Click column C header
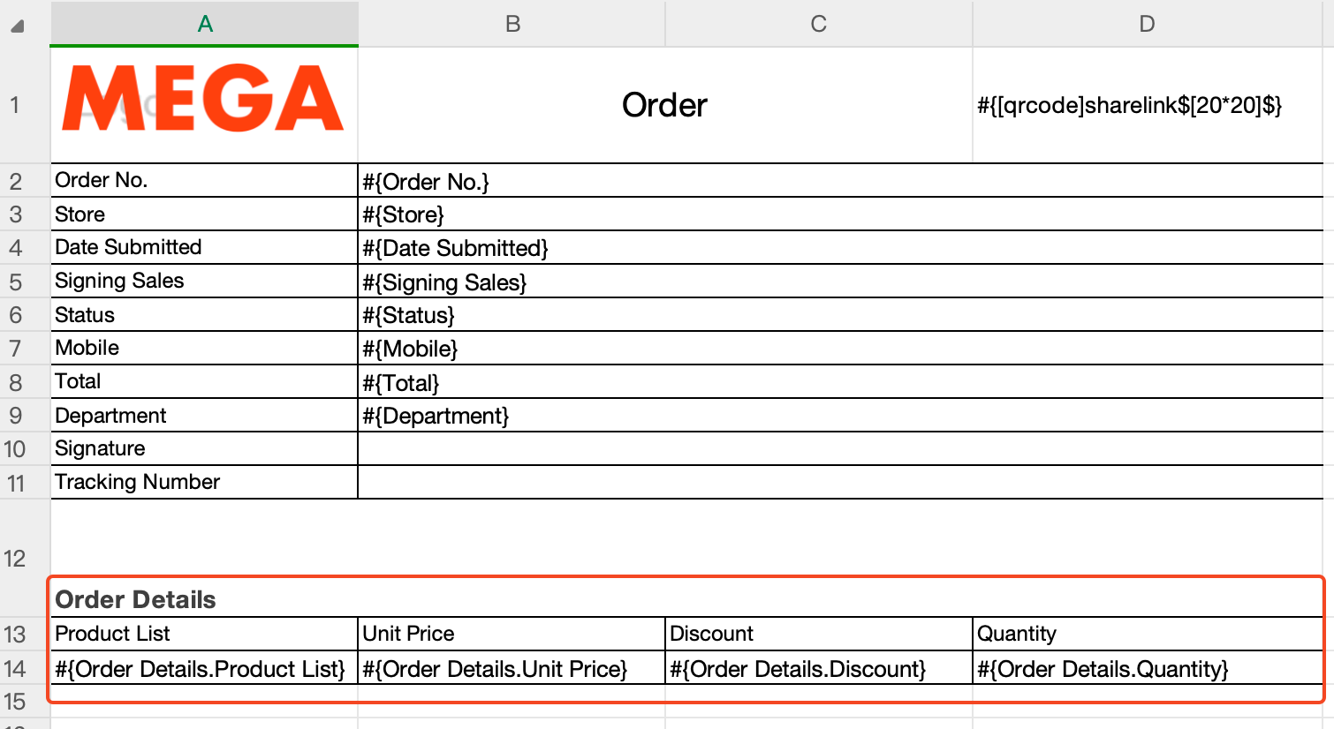Viewport: 1334px width, 729px height. [818, 24]
